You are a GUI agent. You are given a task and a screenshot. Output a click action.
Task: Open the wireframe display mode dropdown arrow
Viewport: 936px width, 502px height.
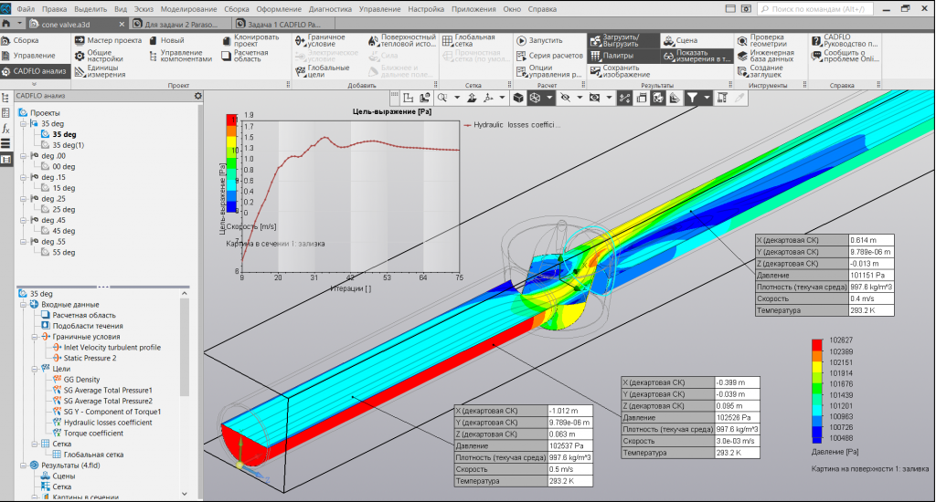tap(549, 98)
